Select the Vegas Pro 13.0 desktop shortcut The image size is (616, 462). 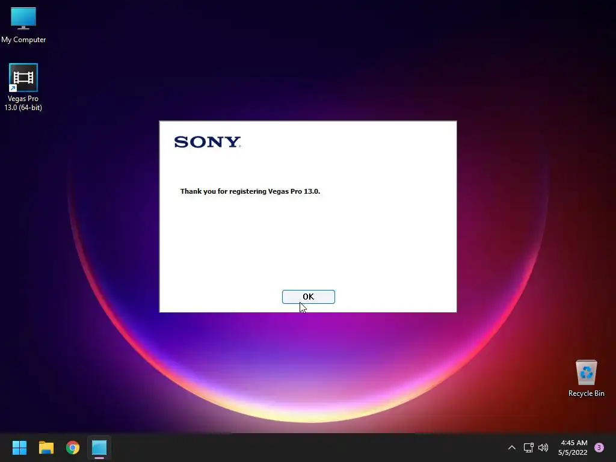click(23, 87)
